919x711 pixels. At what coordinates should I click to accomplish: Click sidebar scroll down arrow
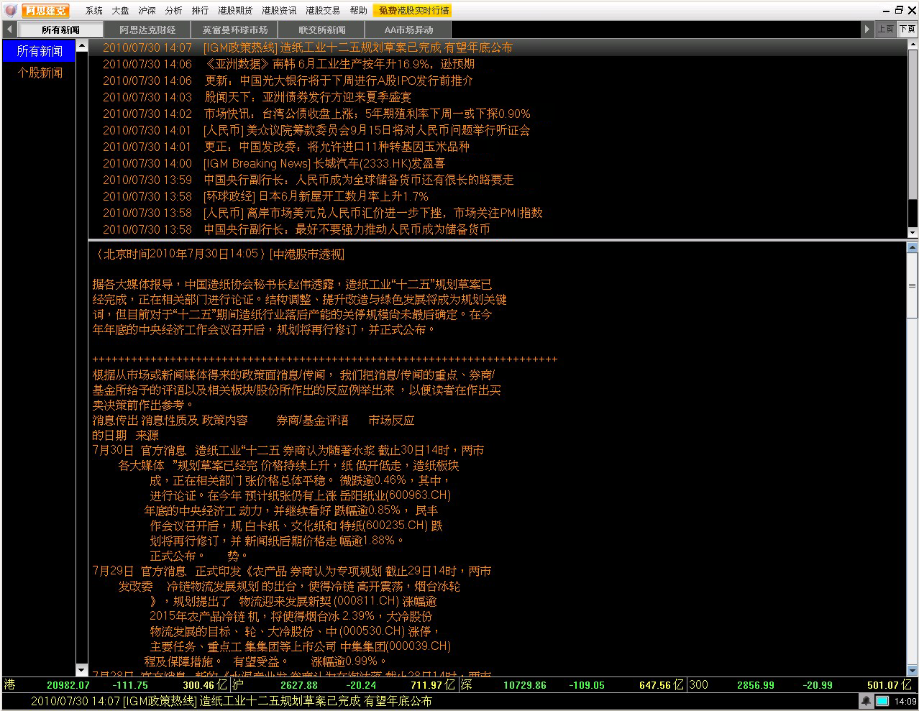tap(81, 670)
